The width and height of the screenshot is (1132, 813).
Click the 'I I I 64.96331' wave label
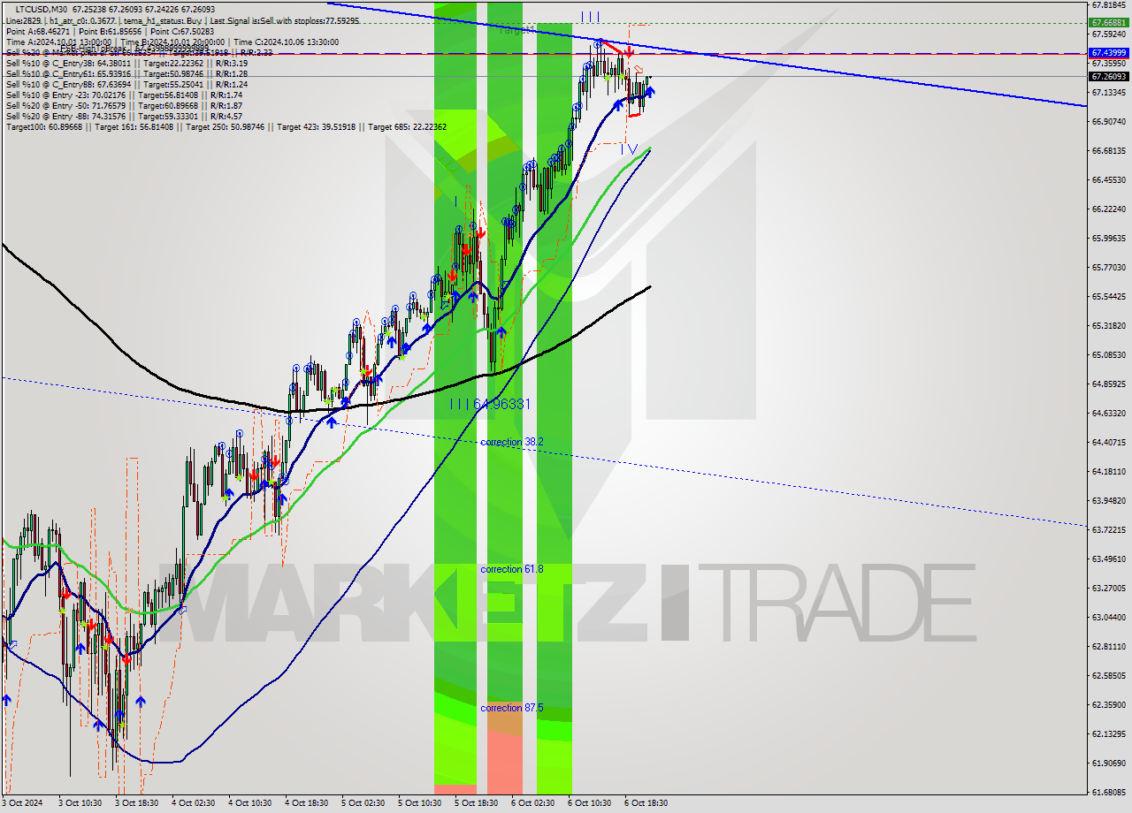pos(490,404)
